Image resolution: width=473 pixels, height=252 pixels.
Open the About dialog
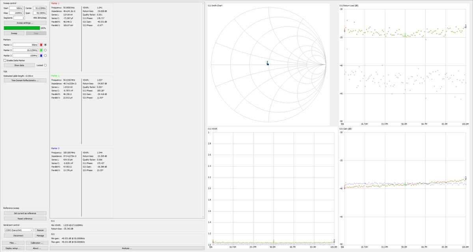click(37, 248)
